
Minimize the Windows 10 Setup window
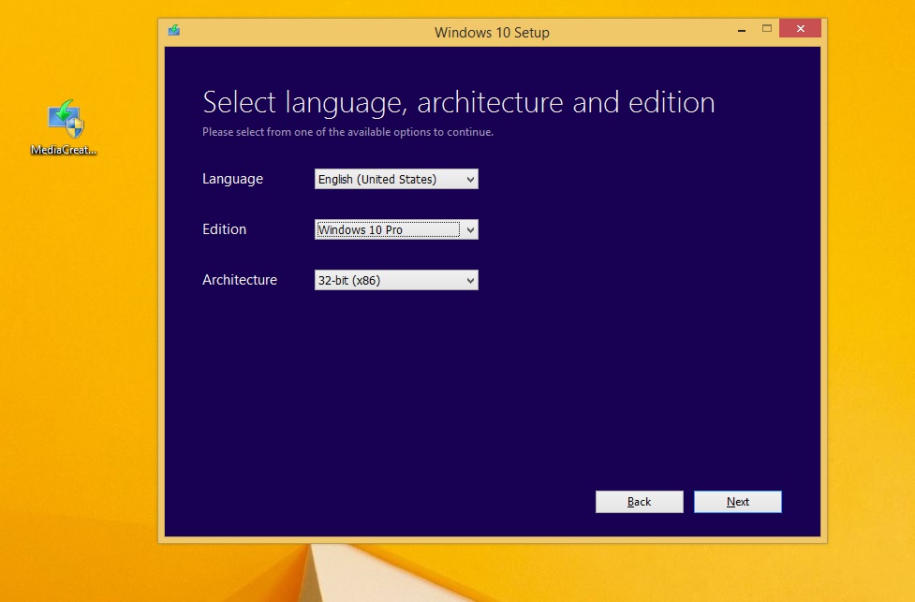[x=742, y=29]
